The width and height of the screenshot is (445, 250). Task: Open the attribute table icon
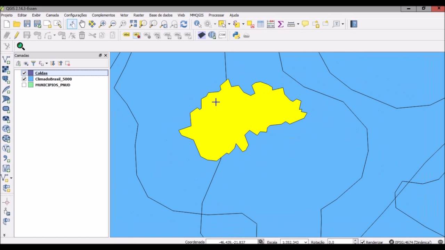pos(260,24)
